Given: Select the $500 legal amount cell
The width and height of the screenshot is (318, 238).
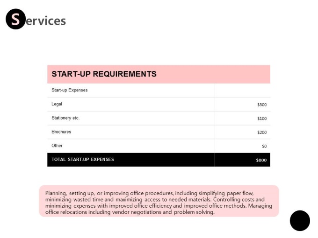Looking at the screenshot, I should pyautogui.click(x=262, y=105).
